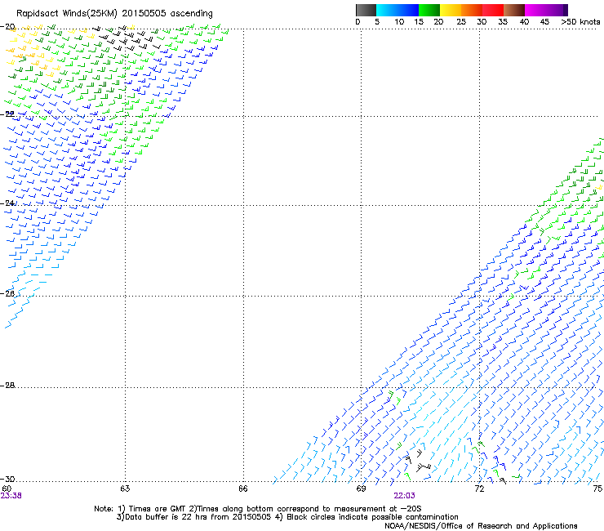604x531 pixels.
Task: Click the green 15-20 knots color band
Action: (429, 10)
